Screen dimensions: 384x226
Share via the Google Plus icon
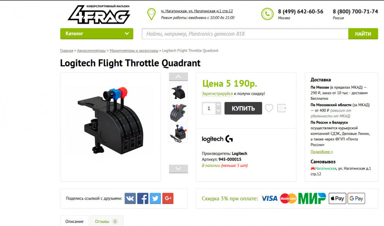pos(168,198)
